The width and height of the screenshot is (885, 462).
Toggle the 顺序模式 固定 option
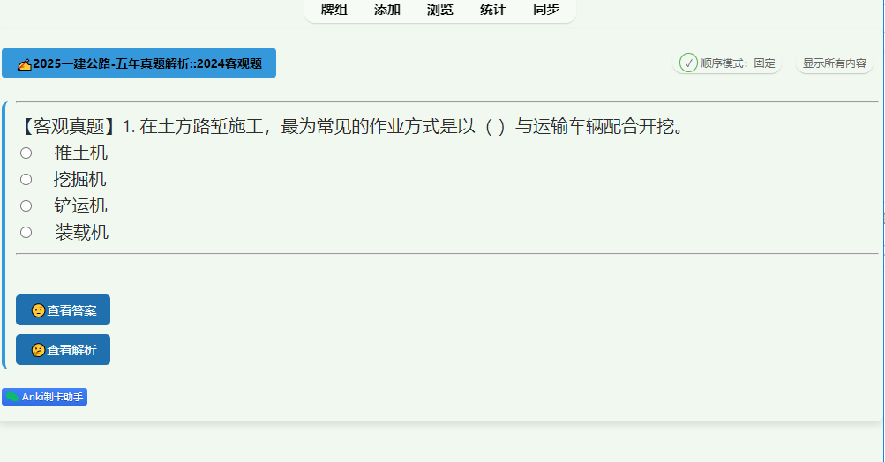[x=727, y=63]
